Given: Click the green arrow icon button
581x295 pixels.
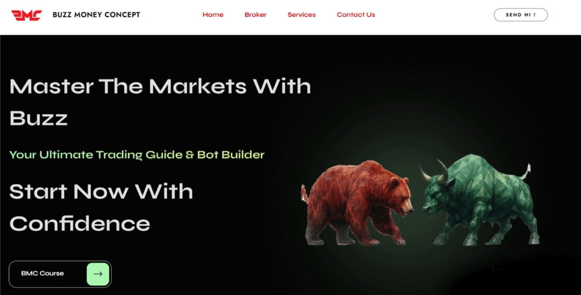Looking at the screenshot, I should click(98, 274).
